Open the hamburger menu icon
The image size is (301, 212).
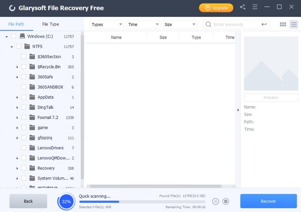(255, 7)
